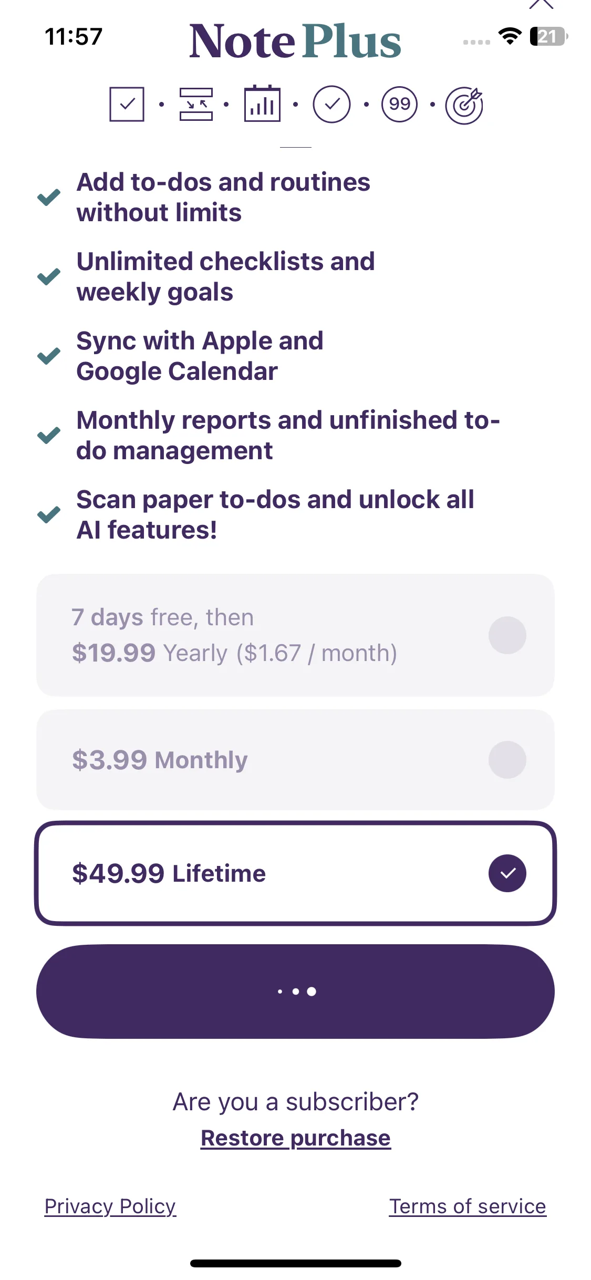
Task: Tap the battery indicator in status bar
Action: pos(548,36)
